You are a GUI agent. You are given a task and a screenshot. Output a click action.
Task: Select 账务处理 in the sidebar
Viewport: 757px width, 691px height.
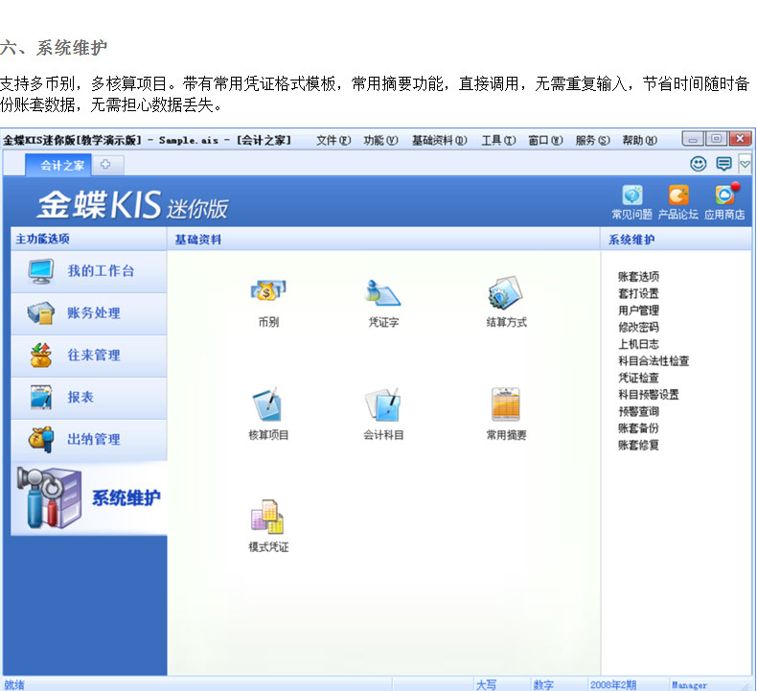pos(89,313)
